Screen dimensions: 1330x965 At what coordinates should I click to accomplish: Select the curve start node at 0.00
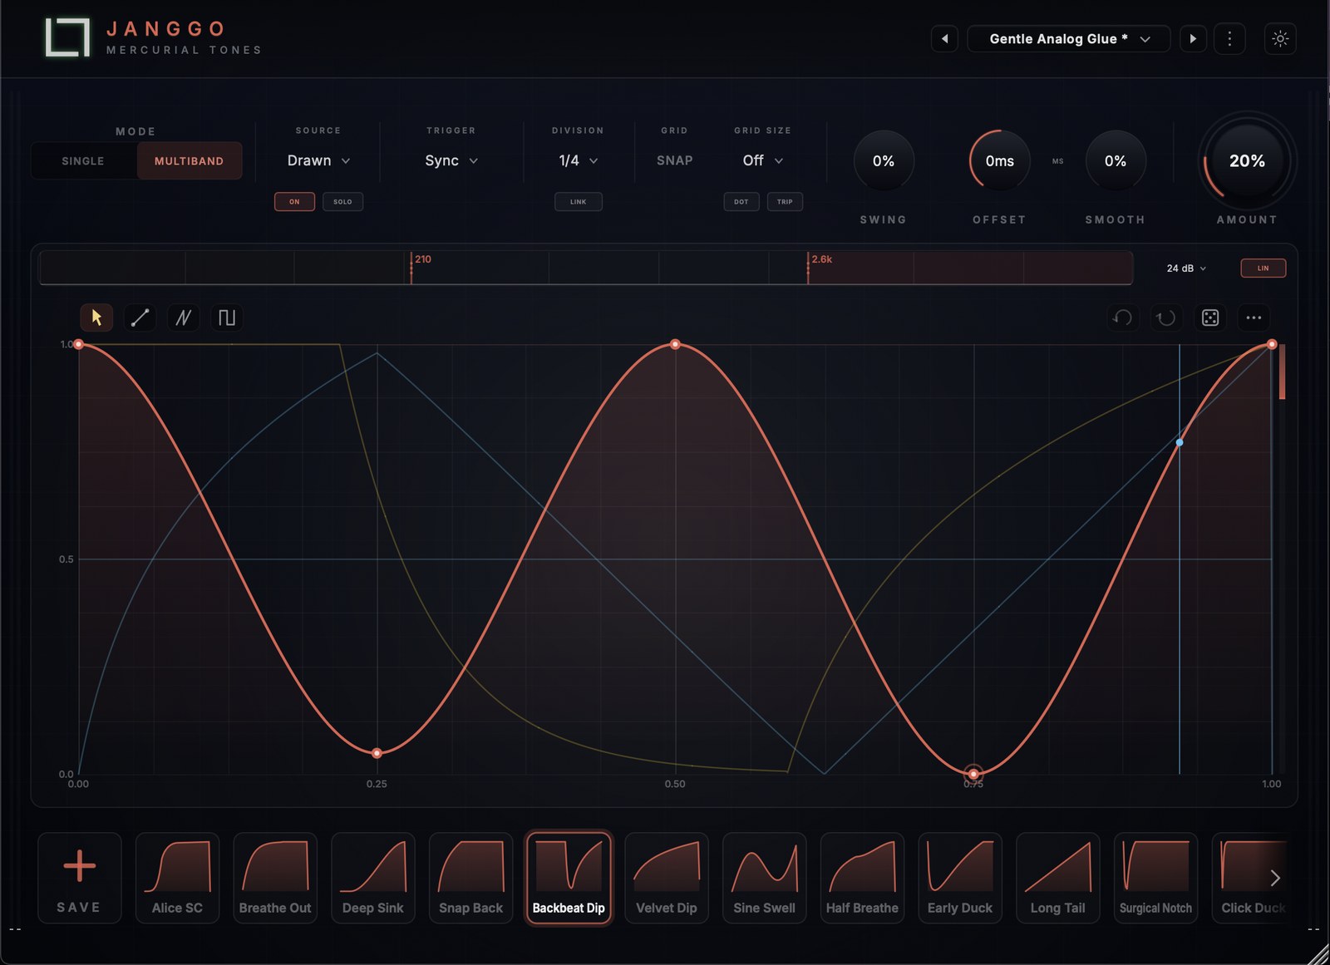(79, 344)
